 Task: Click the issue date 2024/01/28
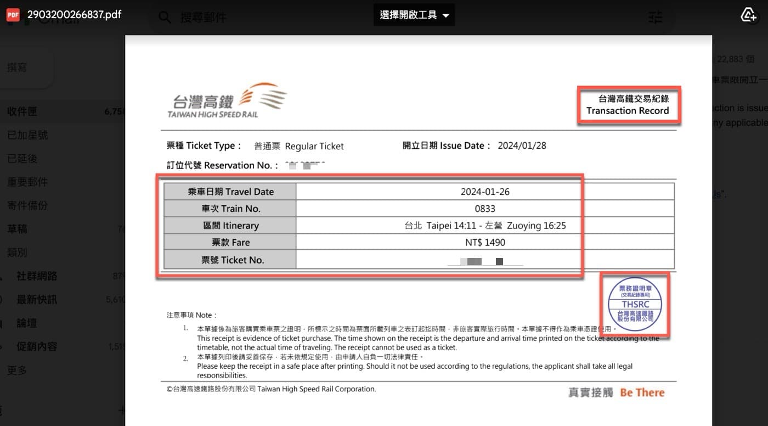[522, 146]
